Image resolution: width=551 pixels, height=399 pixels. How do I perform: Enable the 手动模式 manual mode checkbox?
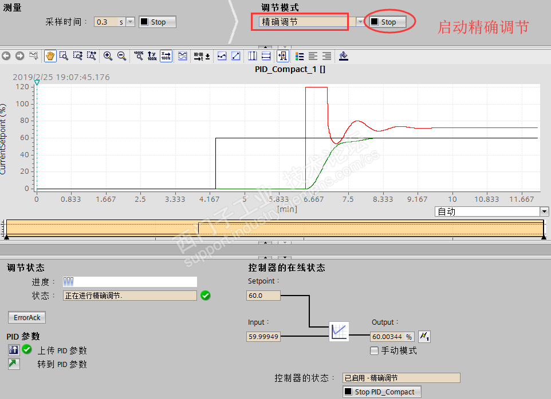point(374,350)
